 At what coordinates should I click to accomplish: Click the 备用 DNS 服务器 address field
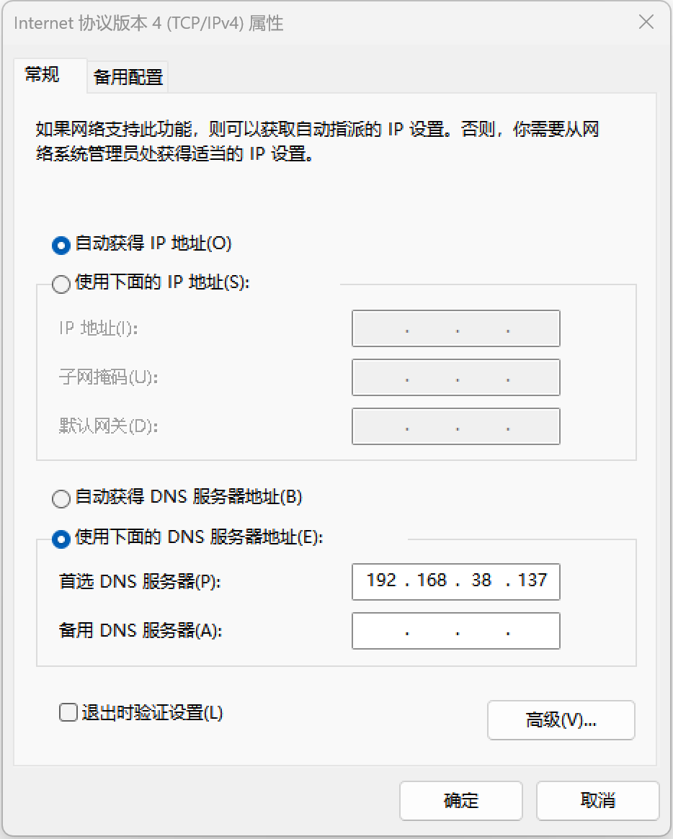coord(456,631)
